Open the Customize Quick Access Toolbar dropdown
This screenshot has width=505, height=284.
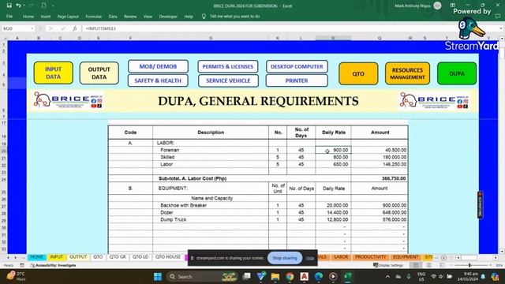[x=53, y=6]
